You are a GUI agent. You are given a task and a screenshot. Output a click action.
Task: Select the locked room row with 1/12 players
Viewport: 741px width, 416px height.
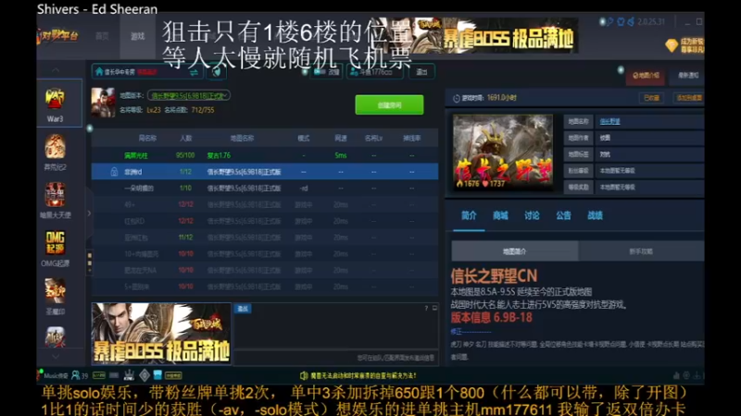[265, 172]
